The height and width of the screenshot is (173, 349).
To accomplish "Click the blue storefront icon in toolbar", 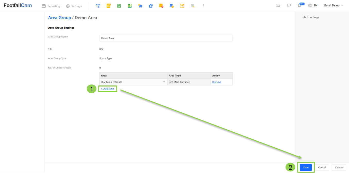I will click(98, 6).
